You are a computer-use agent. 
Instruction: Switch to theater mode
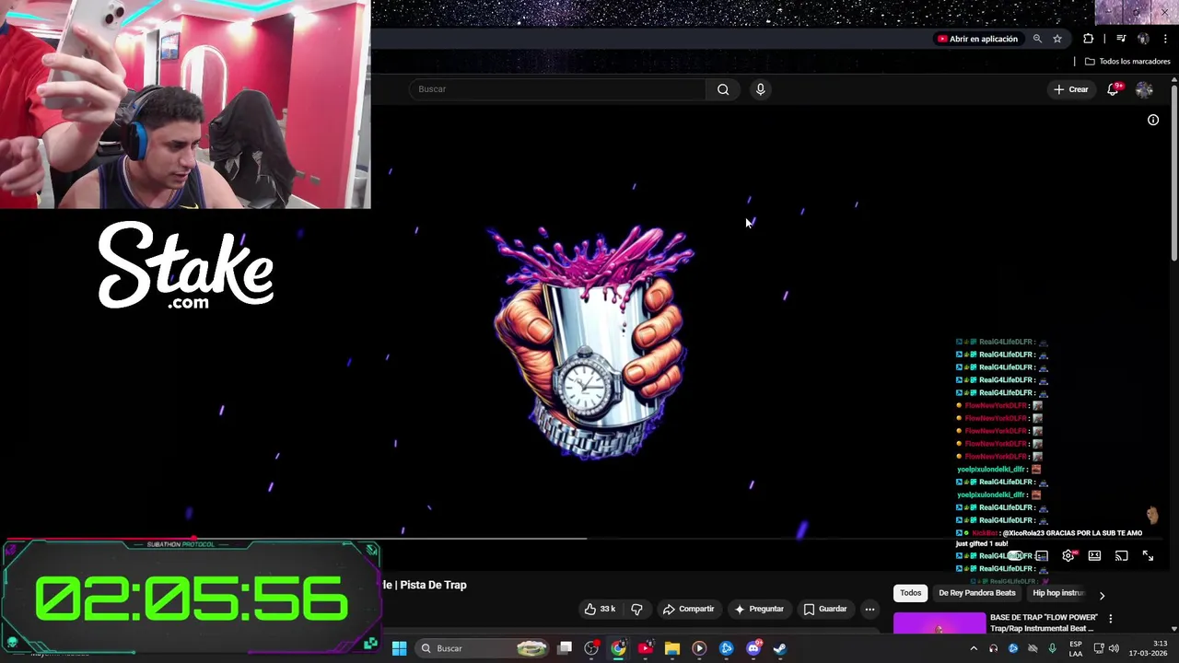1094,556
